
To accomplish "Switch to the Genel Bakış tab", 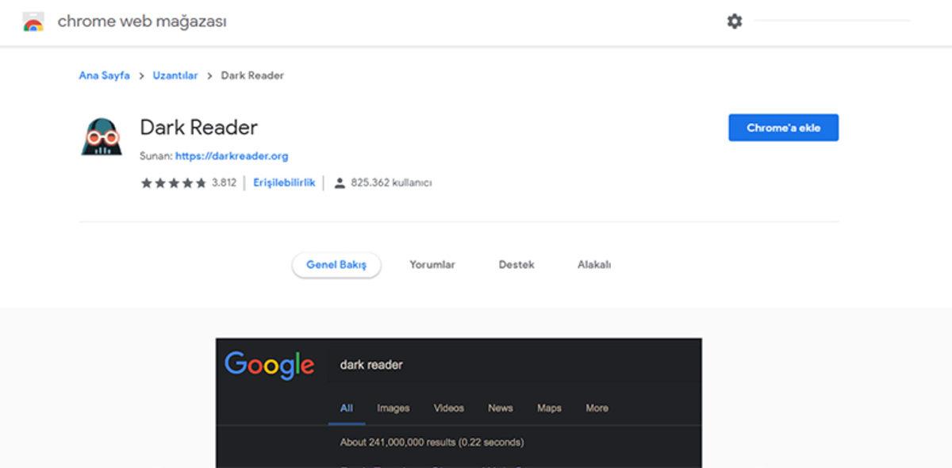I will pyautogui.click(x=336, y=265).
